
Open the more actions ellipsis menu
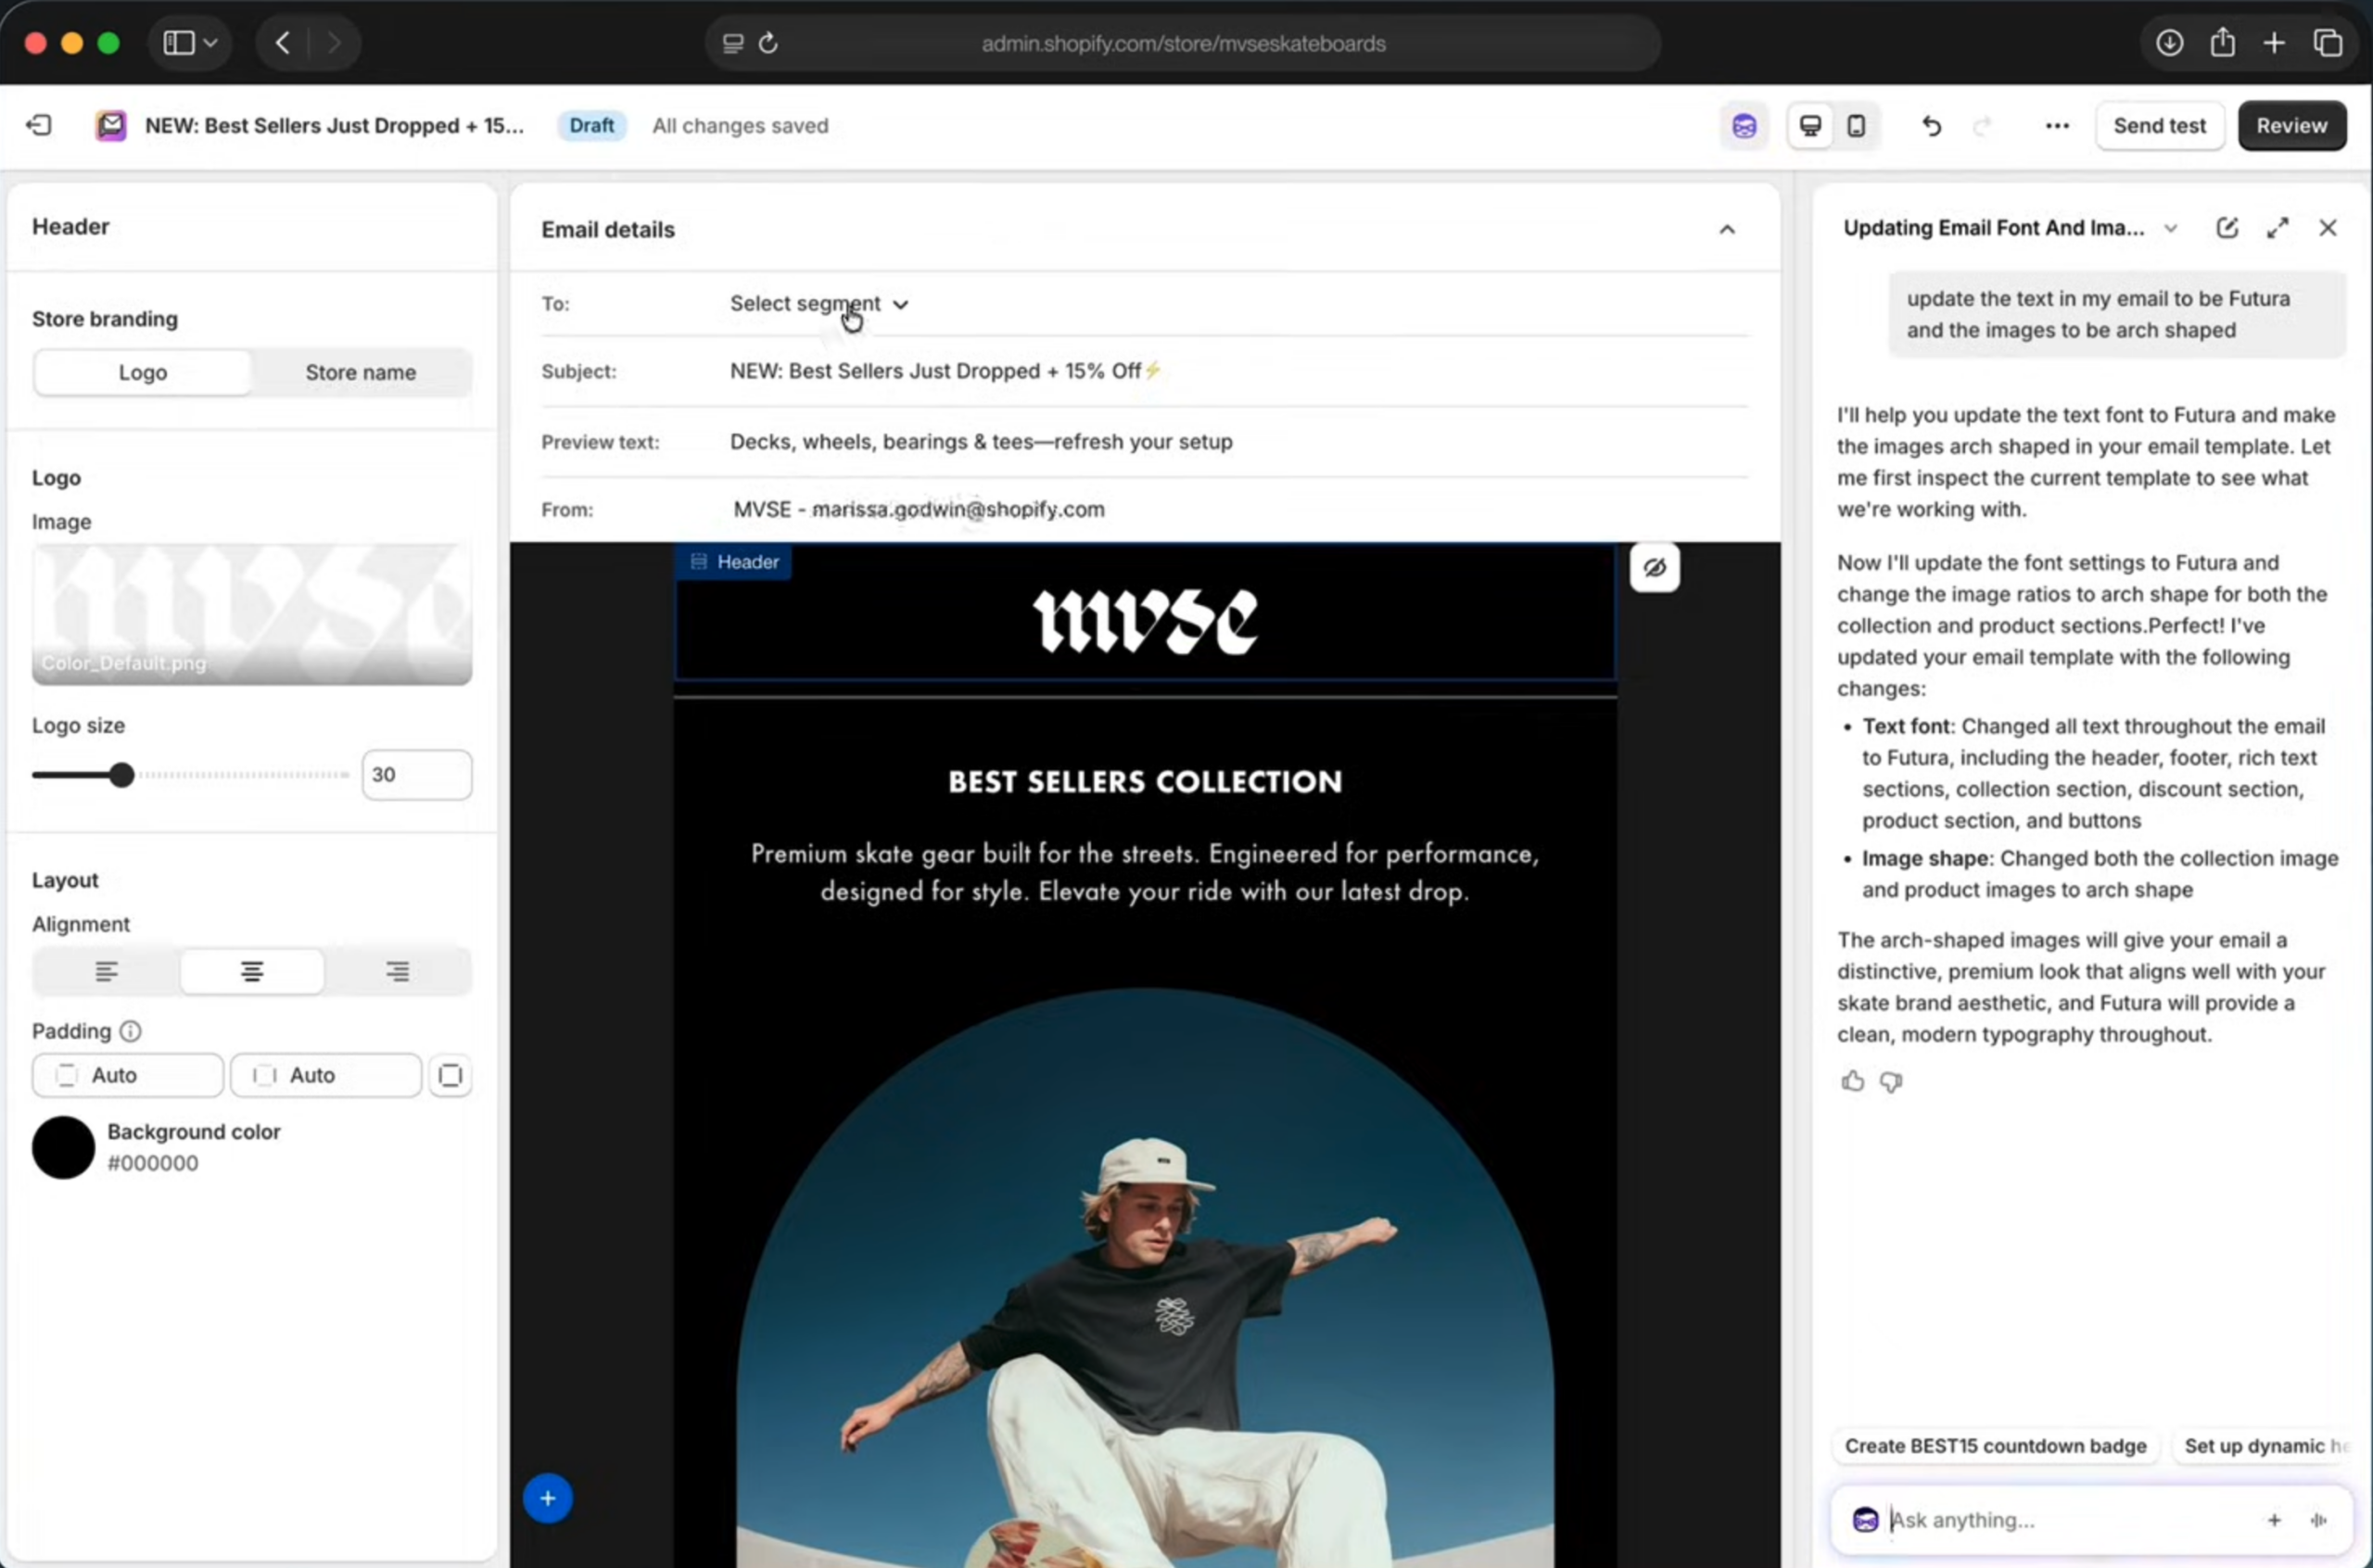click(2057, 126)
